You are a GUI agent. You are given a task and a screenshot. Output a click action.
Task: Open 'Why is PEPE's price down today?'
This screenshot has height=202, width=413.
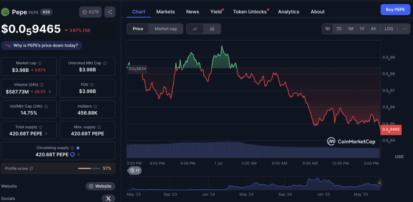click(x=42, y=46)
